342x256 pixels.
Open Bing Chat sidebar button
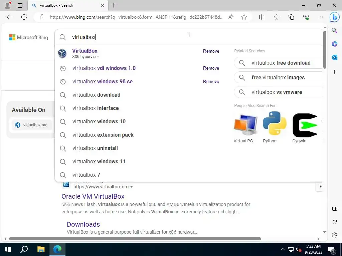[x=334, y=17]
